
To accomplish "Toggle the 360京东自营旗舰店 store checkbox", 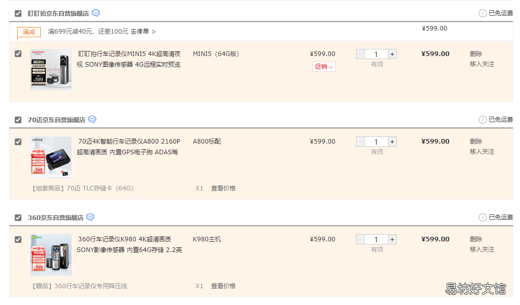I will [18, 218].
